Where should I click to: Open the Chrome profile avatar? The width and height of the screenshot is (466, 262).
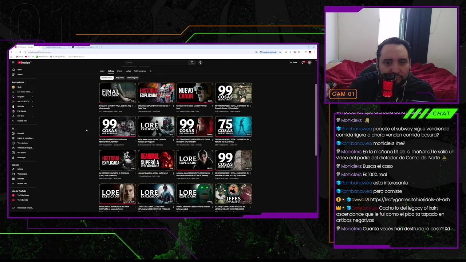click(x=310, y=52)
